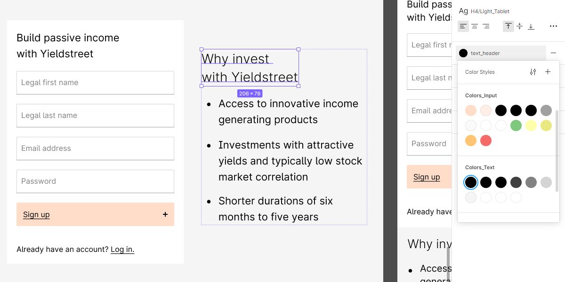Follow the Log in link

(122, 249)
